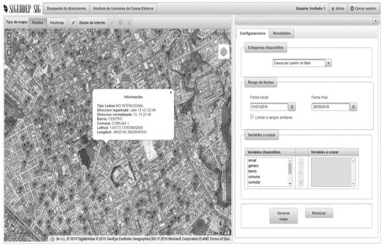Click the map layers icon
This screenshot has width=384, height=246.
click(224, 52)
